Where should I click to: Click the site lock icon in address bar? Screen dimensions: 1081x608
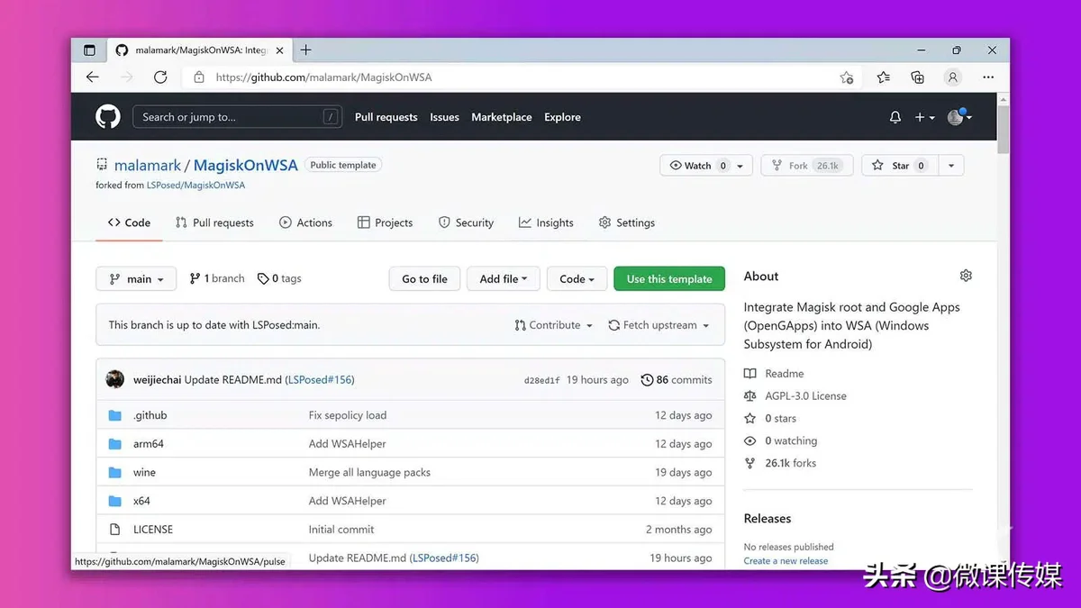199,77
